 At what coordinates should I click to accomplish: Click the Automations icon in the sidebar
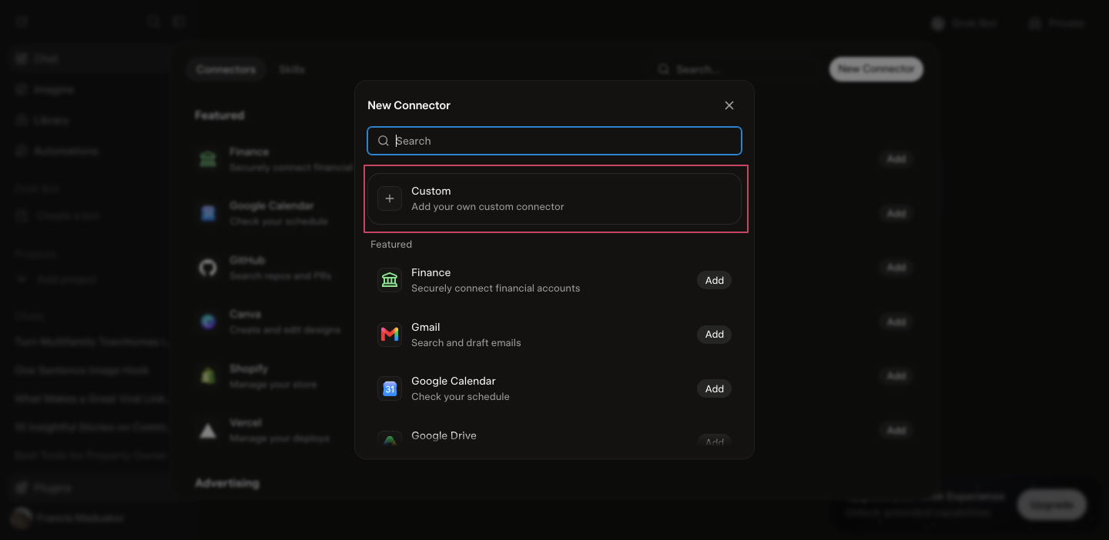(x=22, y=151)
